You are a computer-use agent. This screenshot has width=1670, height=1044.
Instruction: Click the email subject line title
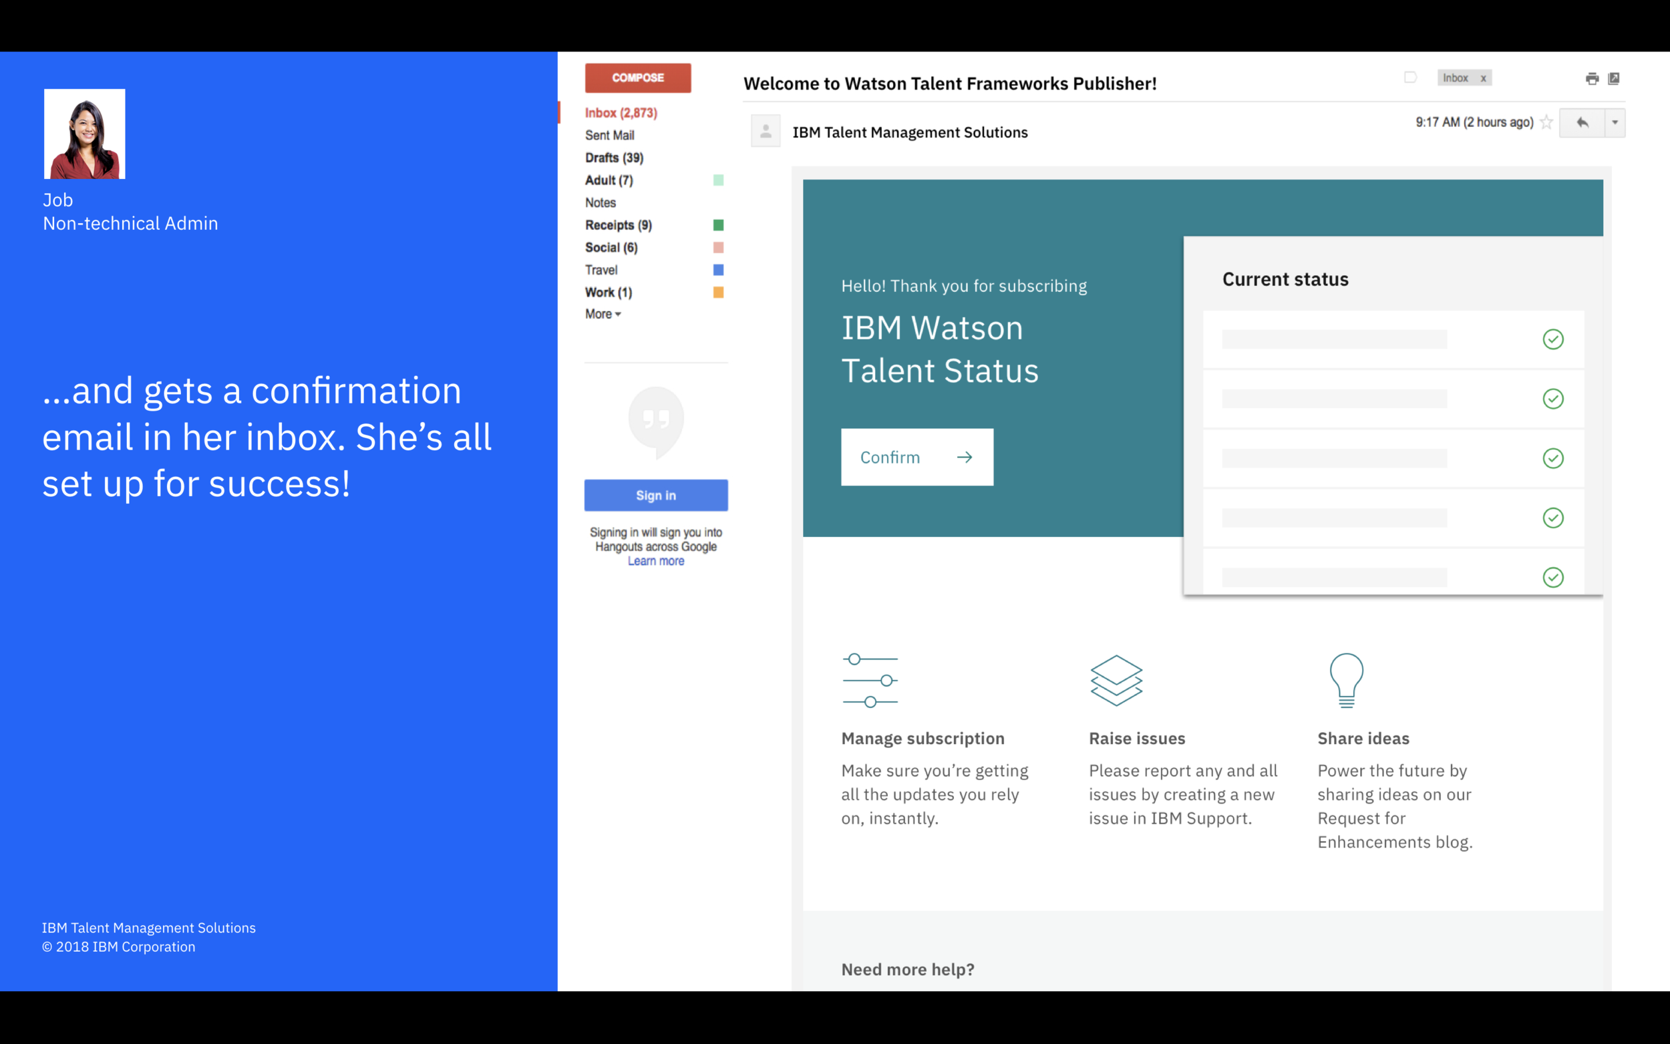pyautogui.click(x=950, y=83)
